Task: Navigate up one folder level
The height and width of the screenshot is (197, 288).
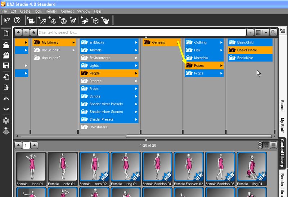Action: point(34,32)
